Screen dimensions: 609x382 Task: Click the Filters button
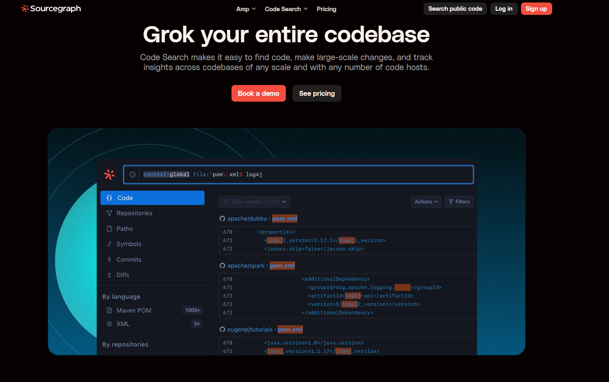click(x=459, y=202)
